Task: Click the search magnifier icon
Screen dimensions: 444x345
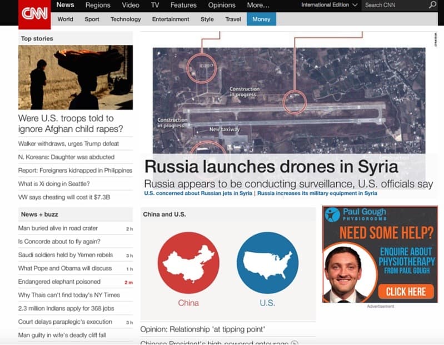Action: [432, 5]
